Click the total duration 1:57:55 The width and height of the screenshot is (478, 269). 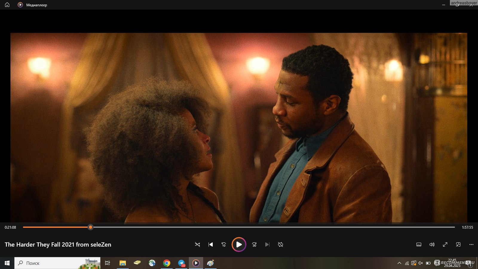(468, 227)
